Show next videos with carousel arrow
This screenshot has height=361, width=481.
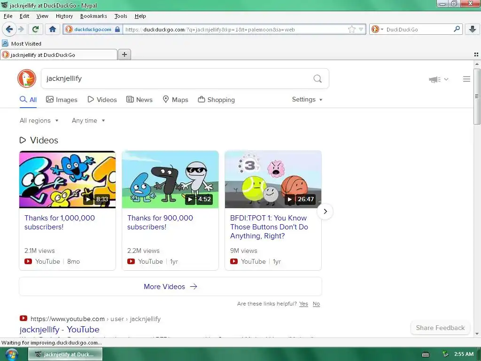[x=325, y=211]
